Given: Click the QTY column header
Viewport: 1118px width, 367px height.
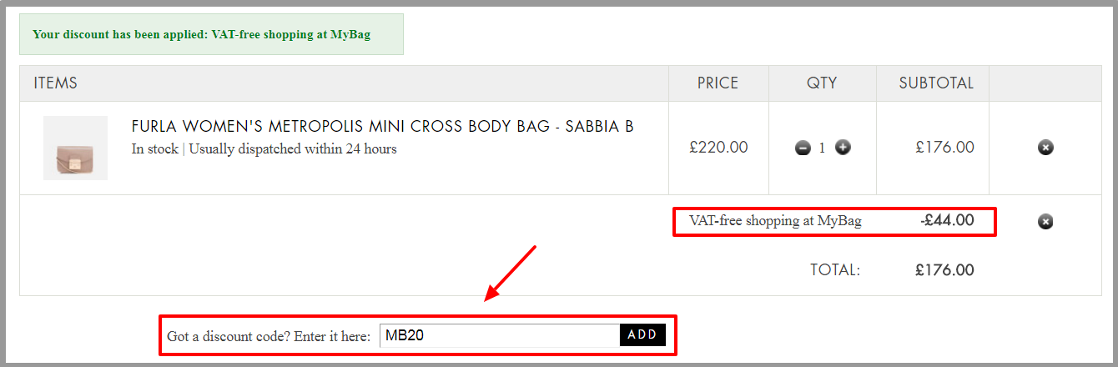Looking at the screenshot, I should click(822, 83).
